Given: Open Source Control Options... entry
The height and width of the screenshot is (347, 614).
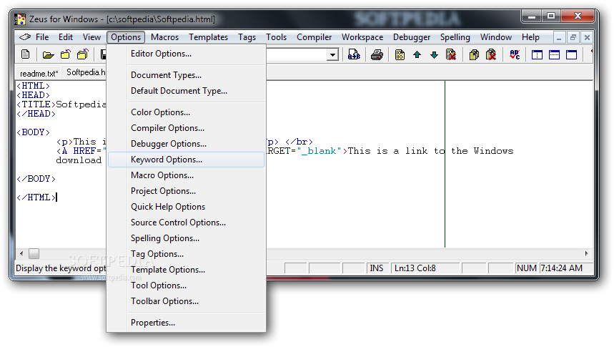Looking at the screenshot, I should point(187,223).
